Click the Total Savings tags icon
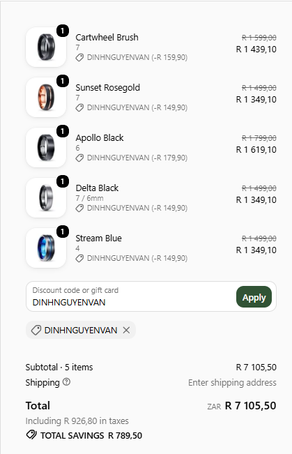The height and width of the screenshot is (454, 292). (x=31, y=435)
